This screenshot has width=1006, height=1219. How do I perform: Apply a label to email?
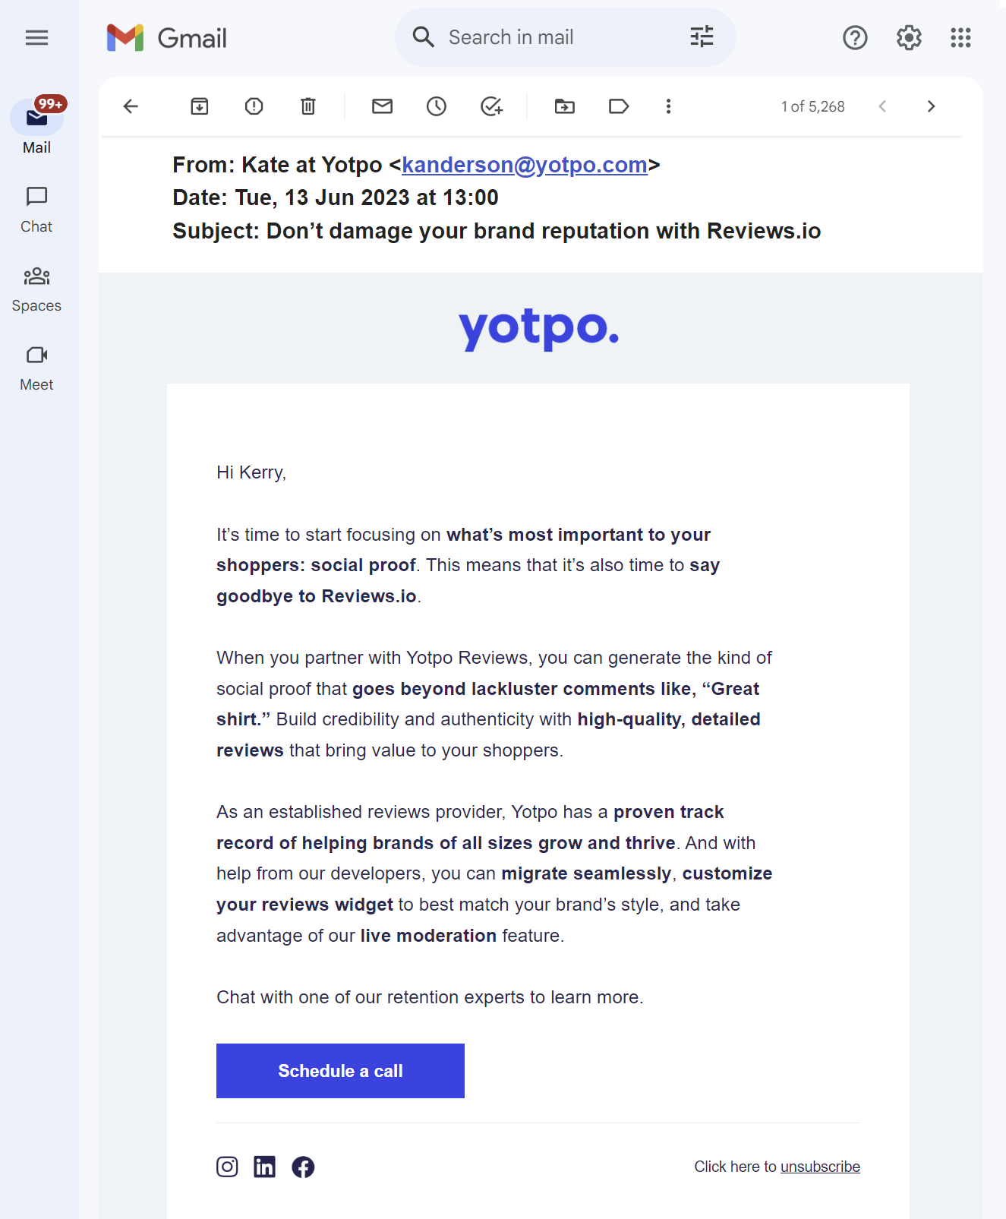619,106
